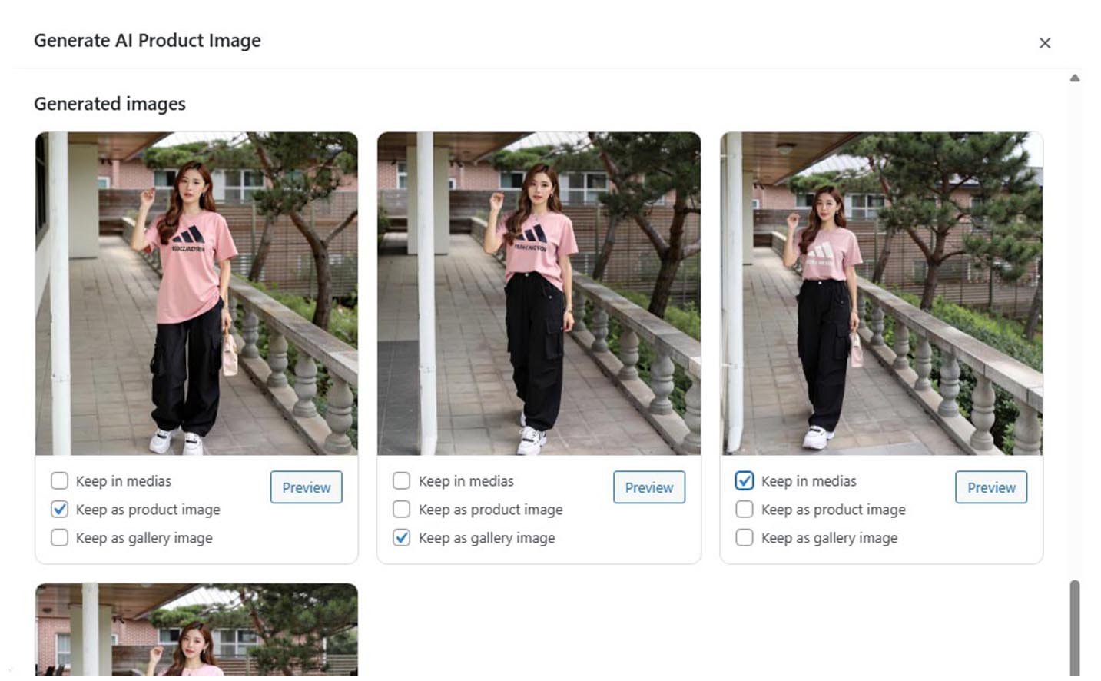Click the Generated images heading
Image resolution: width=1101 pixels, height=681 pixels.
tap(110, 104)
